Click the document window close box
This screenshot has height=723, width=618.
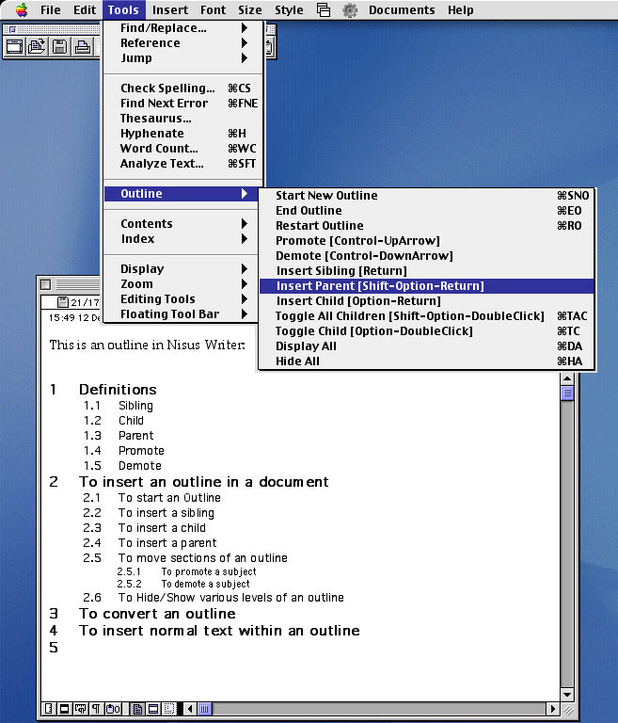pos(45,284)
